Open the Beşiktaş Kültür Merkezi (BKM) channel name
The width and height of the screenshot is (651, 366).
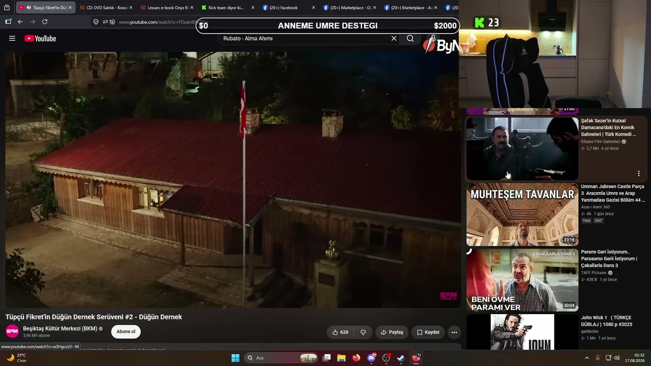[x=60, y=328]
